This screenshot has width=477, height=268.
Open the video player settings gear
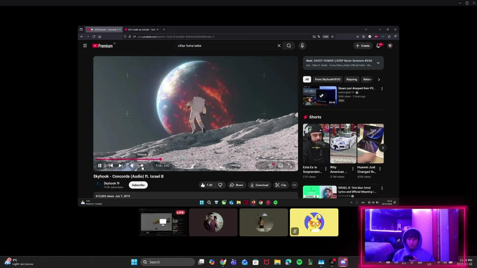[x=271, y=166]
